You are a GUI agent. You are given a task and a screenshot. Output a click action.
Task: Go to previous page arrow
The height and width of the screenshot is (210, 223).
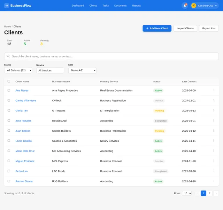point(197,193)
